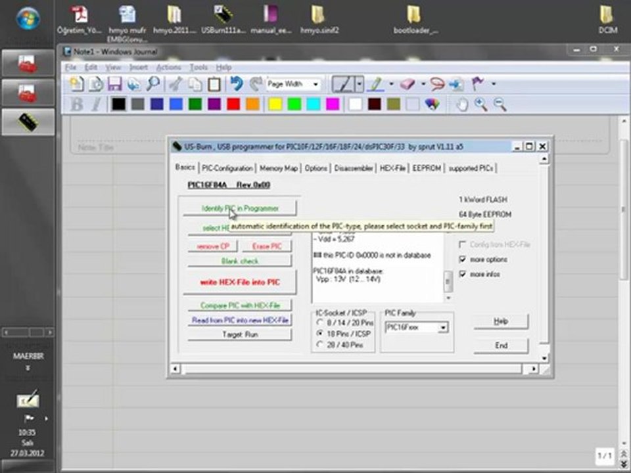
Task: Select the Highlighter tool
Action: click(376, 84)
